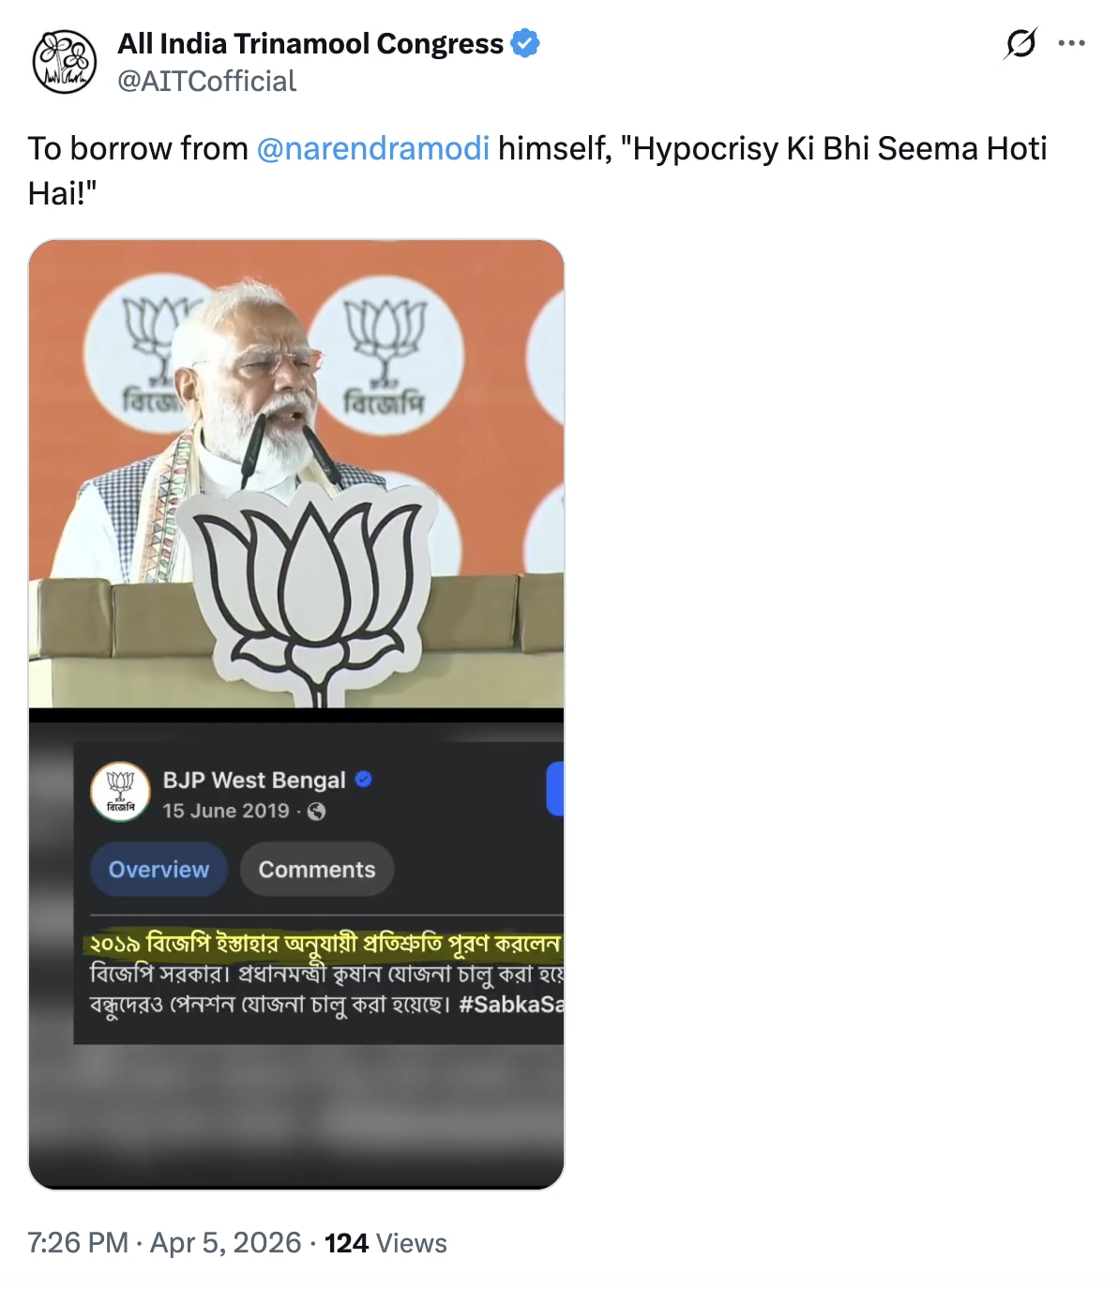Click the 7:26 PM Apr 5, 2026 timestamp

pos(164,1243)
